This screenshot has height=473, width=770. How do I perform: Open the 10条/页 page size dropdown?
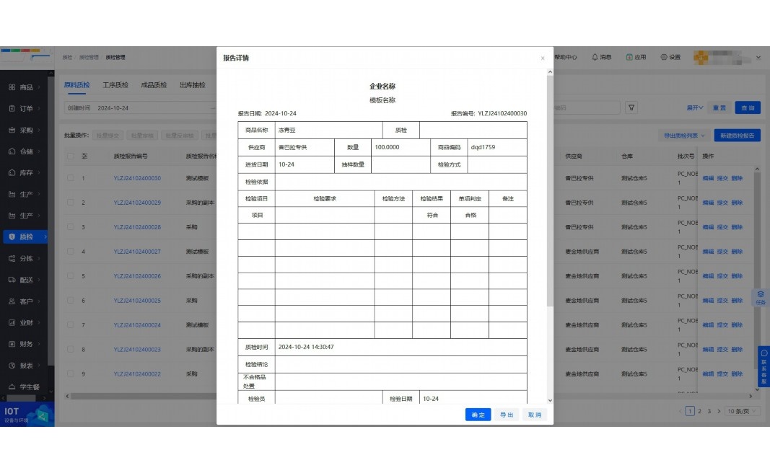coord(743,411)
